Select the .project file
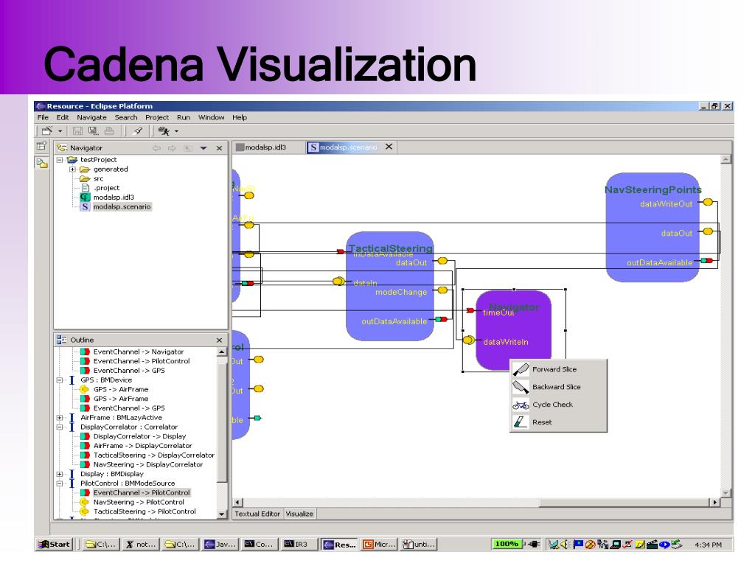The width and height of the screenshot is (755, 566). (x=106, y=188)
